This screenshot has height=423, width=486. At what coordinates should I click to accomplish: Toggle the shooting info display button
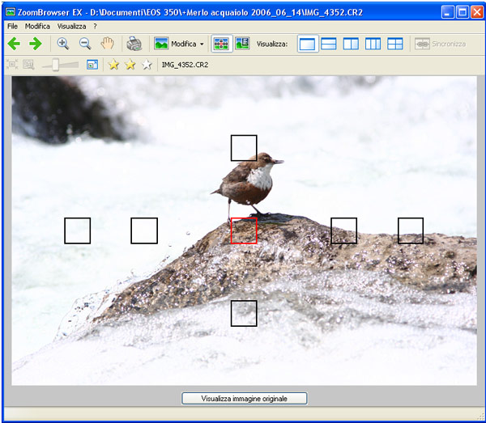(242, 44)
